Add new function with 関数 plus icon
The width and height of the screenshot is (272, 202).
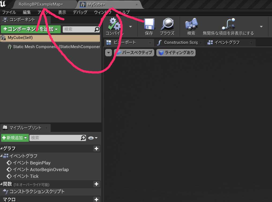[96, 184]
